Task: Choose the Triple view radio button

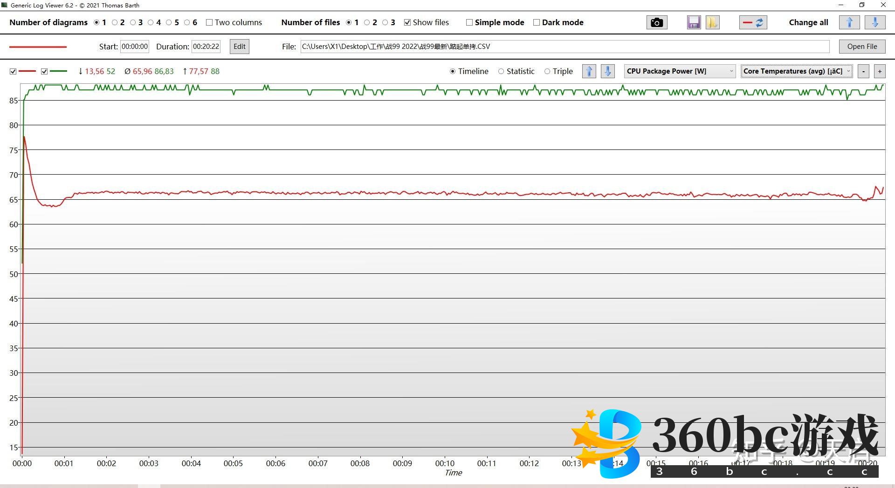Action: pyautogui.click(x=547, y=71)
